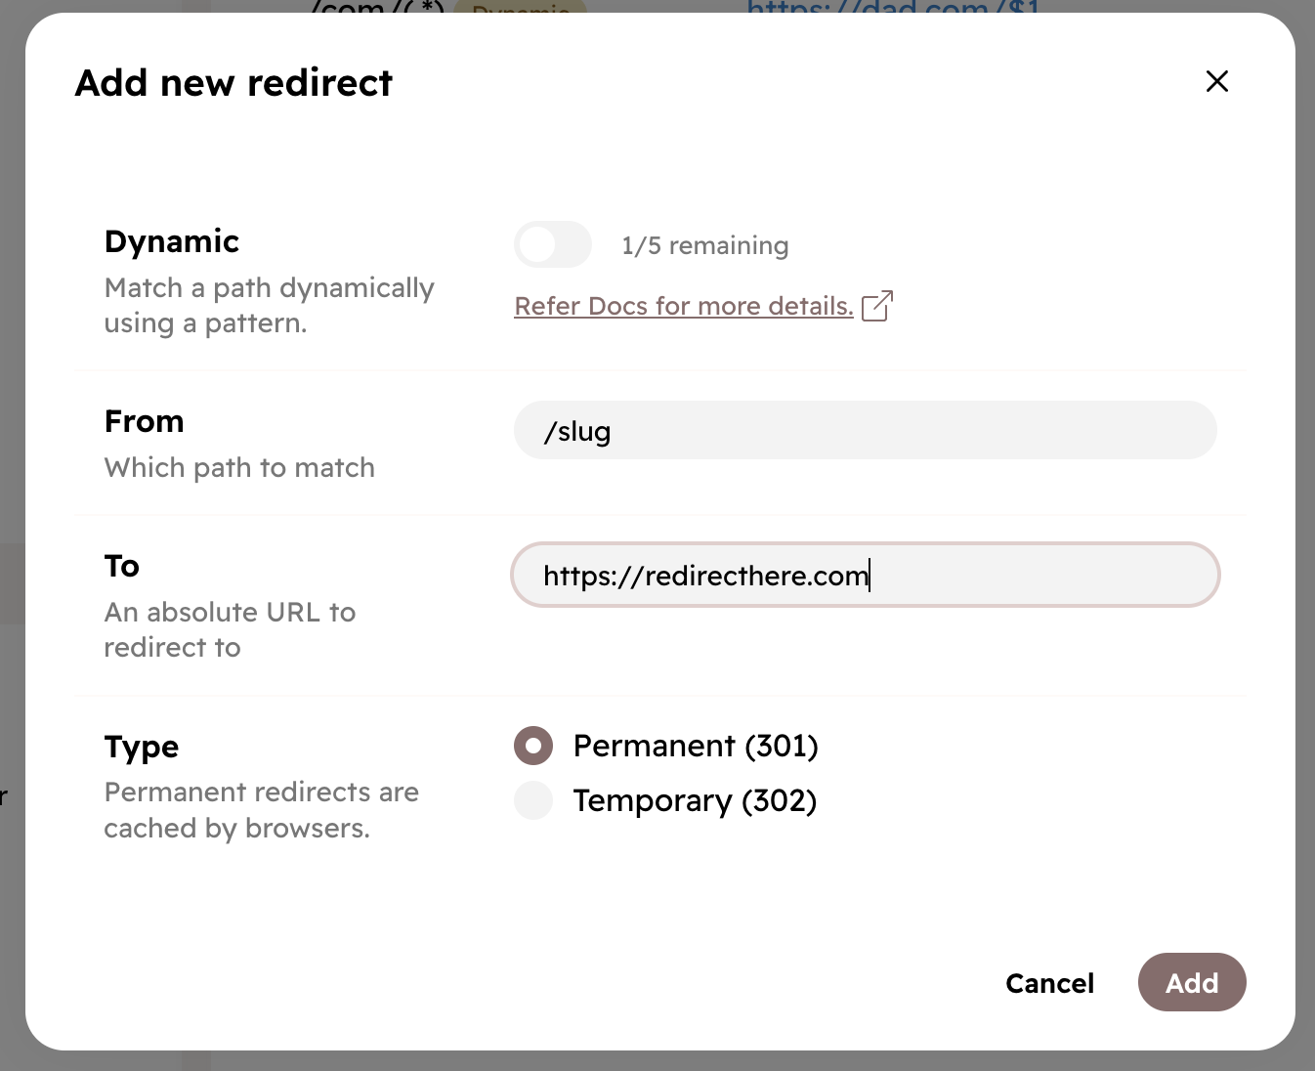Image resolution: width=1315 pixels, height=1071 pixels.
Task: Click the From path input showing /slug
Action: [x=864, y=430]
